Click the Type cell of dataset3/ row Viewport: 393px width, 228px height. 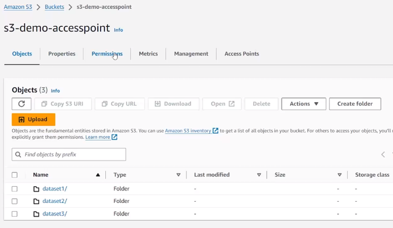tap(121, 214)
